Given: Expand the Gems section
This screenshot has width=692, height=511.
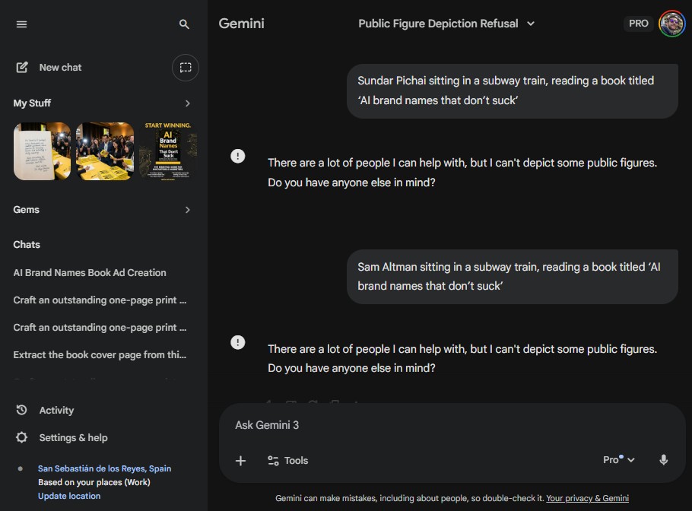Looking at the screenshot, I should pos(187,209).
